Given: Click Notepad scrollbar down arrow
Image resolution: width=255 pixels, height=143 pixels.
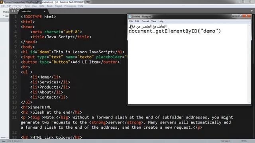Looking at the screenshot, I should [x=249, y=102].
